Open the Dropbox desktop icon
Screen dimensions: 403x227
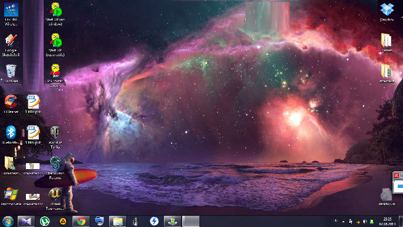(387, 12)
